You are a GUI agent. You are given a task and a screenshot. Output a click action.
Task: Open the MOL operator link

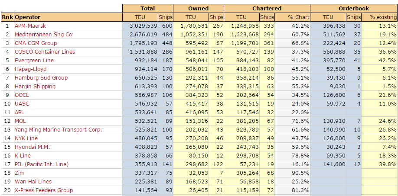pyautogui.click(x=20, y=121)
